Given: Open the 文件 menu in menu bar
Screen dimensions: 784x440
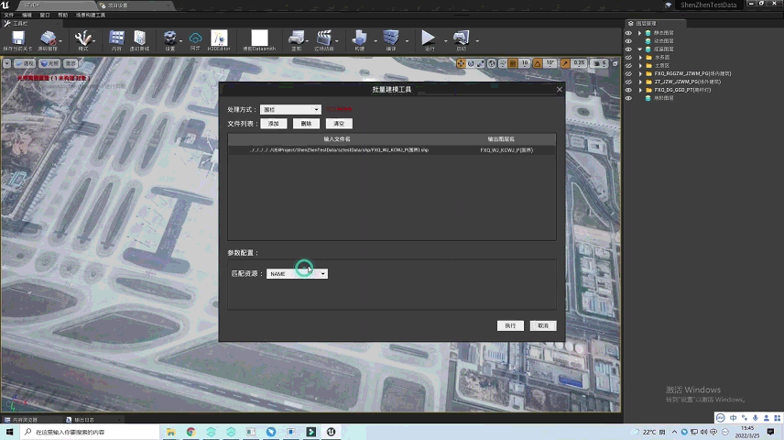Looking at the screenshot, I should click(9, 16).
